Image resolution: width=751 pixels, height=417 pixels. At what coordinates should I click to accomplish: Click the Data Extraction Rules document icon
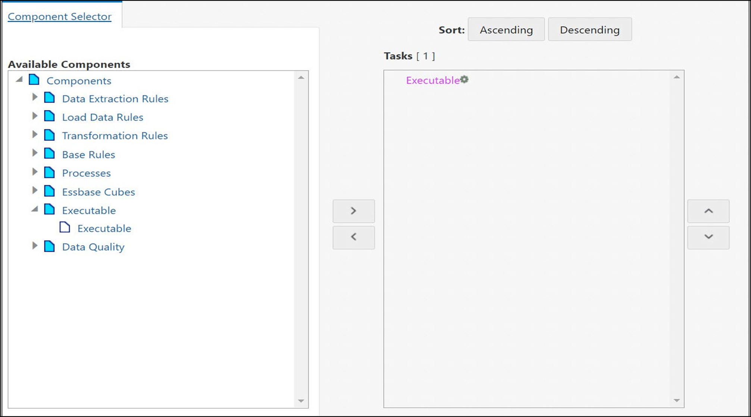click(50, 98)
